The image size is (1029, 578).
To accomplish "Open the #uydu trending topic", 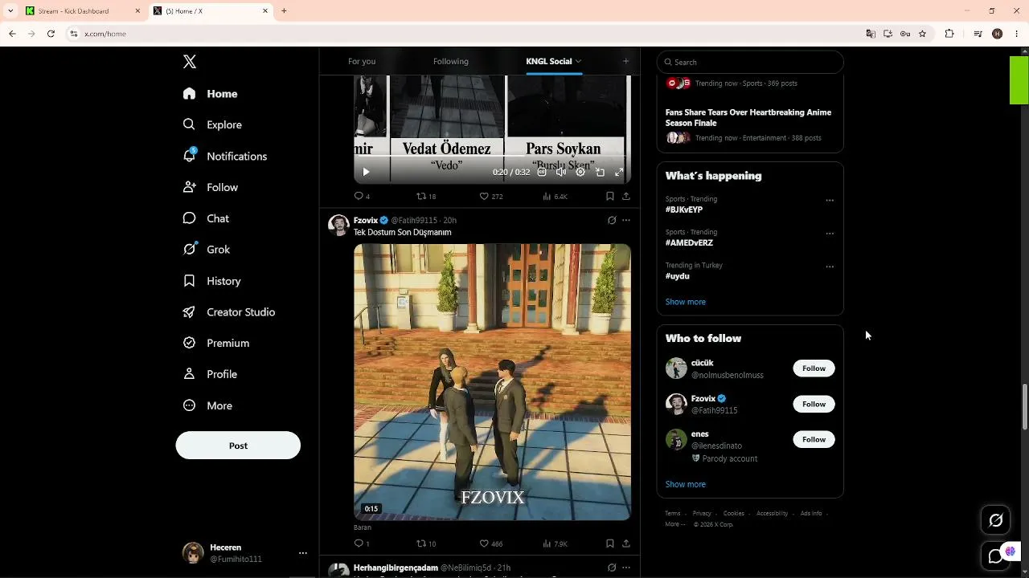I will [x=678, y=276].
